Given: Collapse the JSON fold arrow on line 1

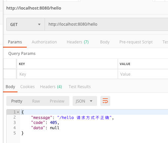Looking at the screenshot, I should point(18,112).
